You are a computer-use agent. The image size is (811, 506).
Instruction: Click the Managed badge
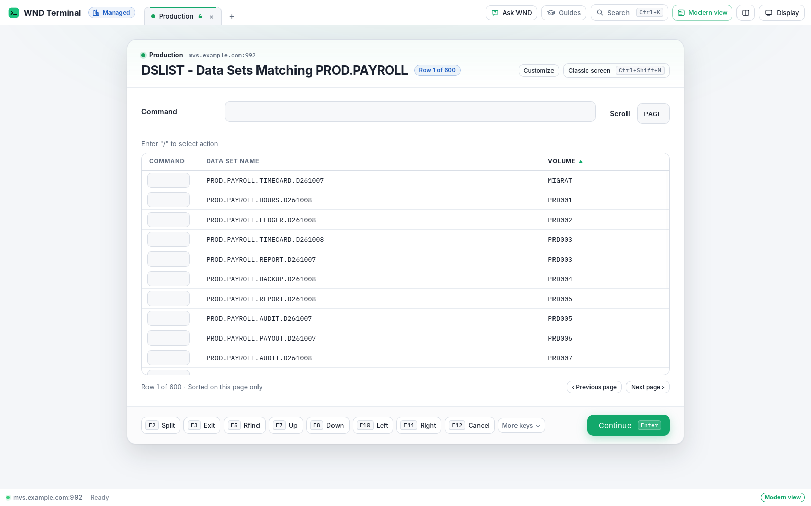tap(112, 13)
